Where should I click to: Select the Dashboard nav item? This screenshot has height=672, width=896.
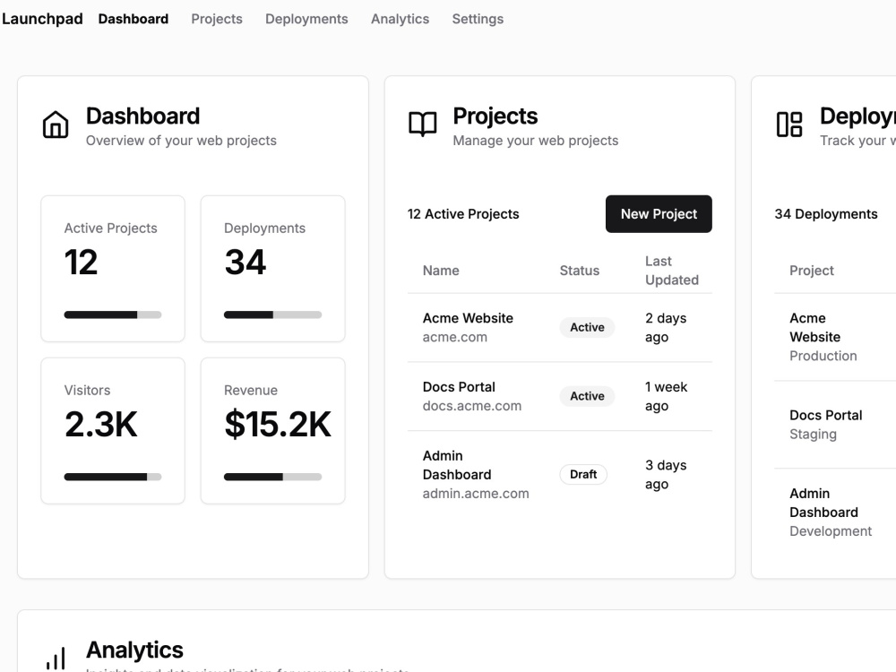click(x=134, y=19)
